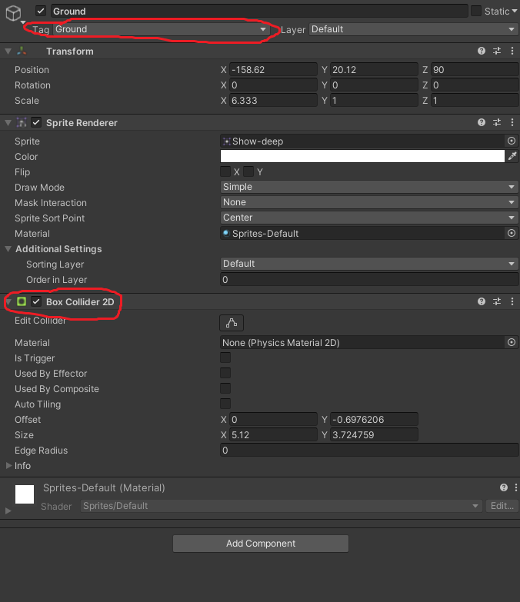The height and width of the screenshot is (602, 520).
Task: Click collider Size Y field 3.724759
Action: pos(374,434)
